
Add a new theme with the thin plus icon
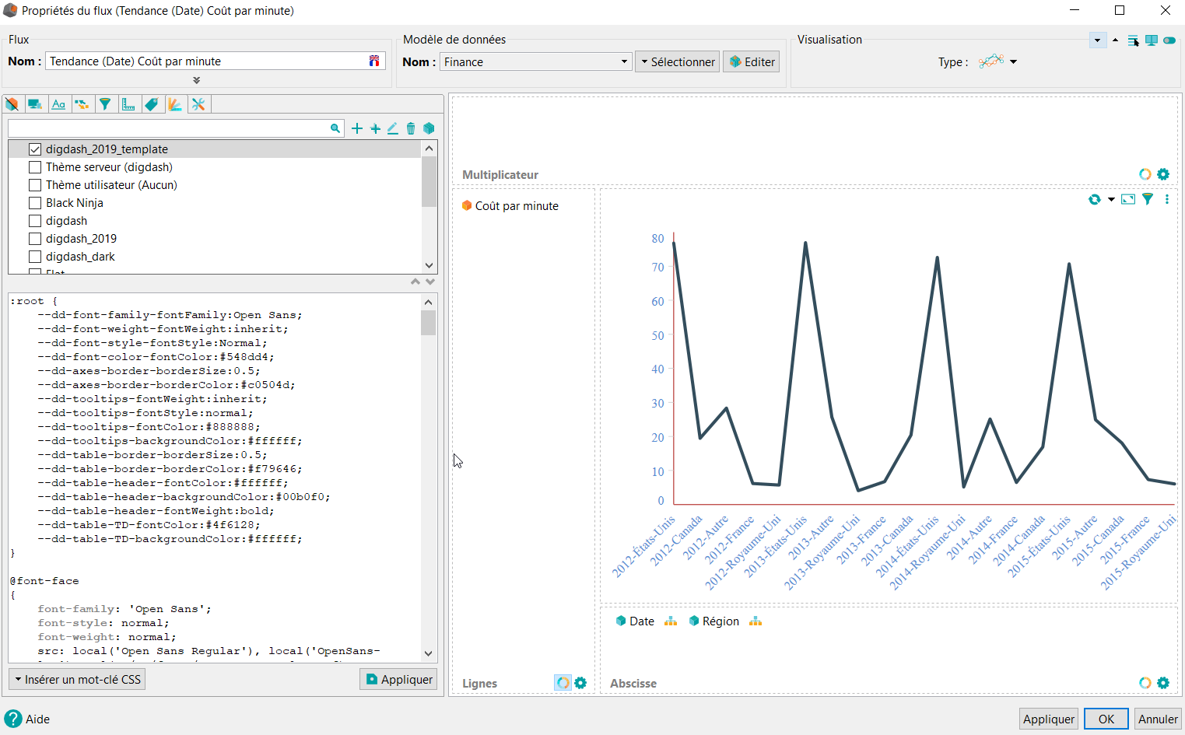point(357,128)
